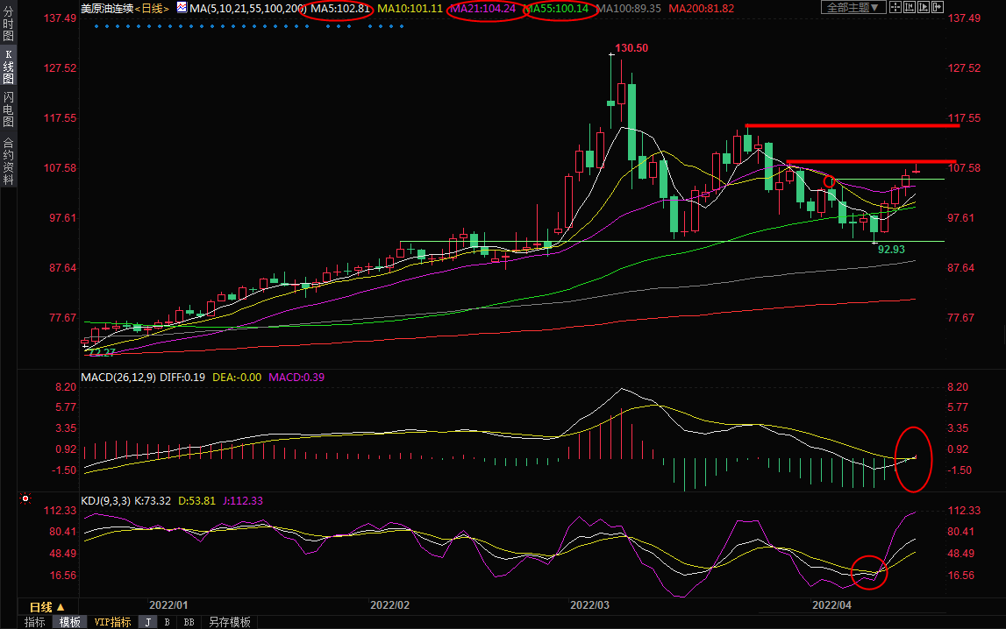1006x629 pixels.
Task: Click the small red icon beside KDJ
Action: (25, 500)
